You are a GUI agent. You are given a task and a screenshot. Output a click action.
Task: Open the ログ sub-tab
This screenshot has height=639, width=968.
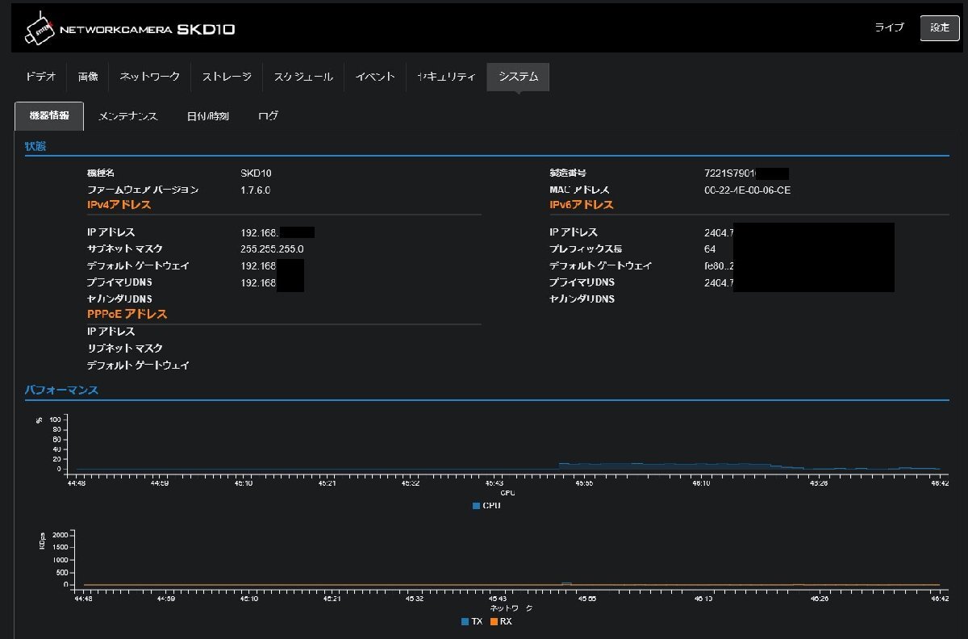pos(268,116)
